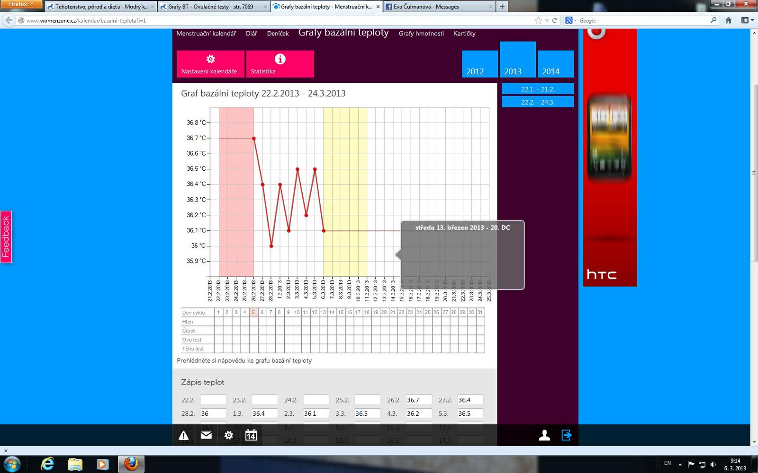Click the browser Home icon

click(x=729, y=20)
